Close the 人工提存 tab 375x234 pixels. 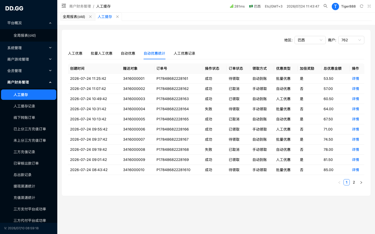coord(117,17)
